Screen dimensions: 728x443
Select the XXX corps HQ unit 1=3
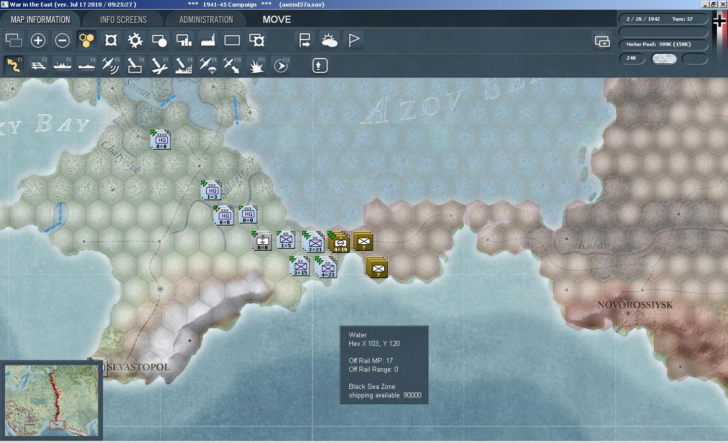212,191
